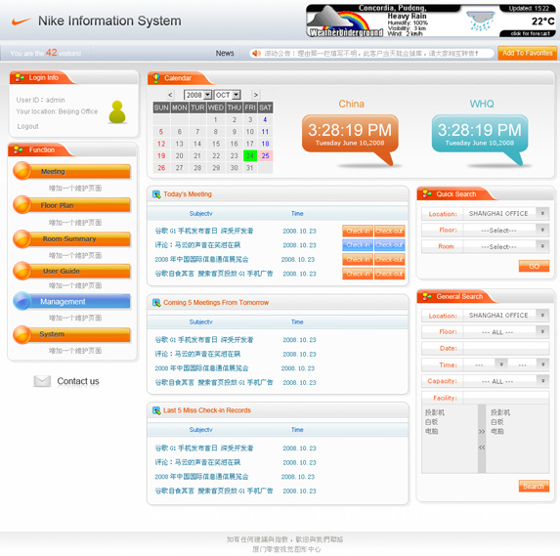Click the Today's Meeting panel icon
This screenshot has width=560, height=556.
tap(156, 194)
